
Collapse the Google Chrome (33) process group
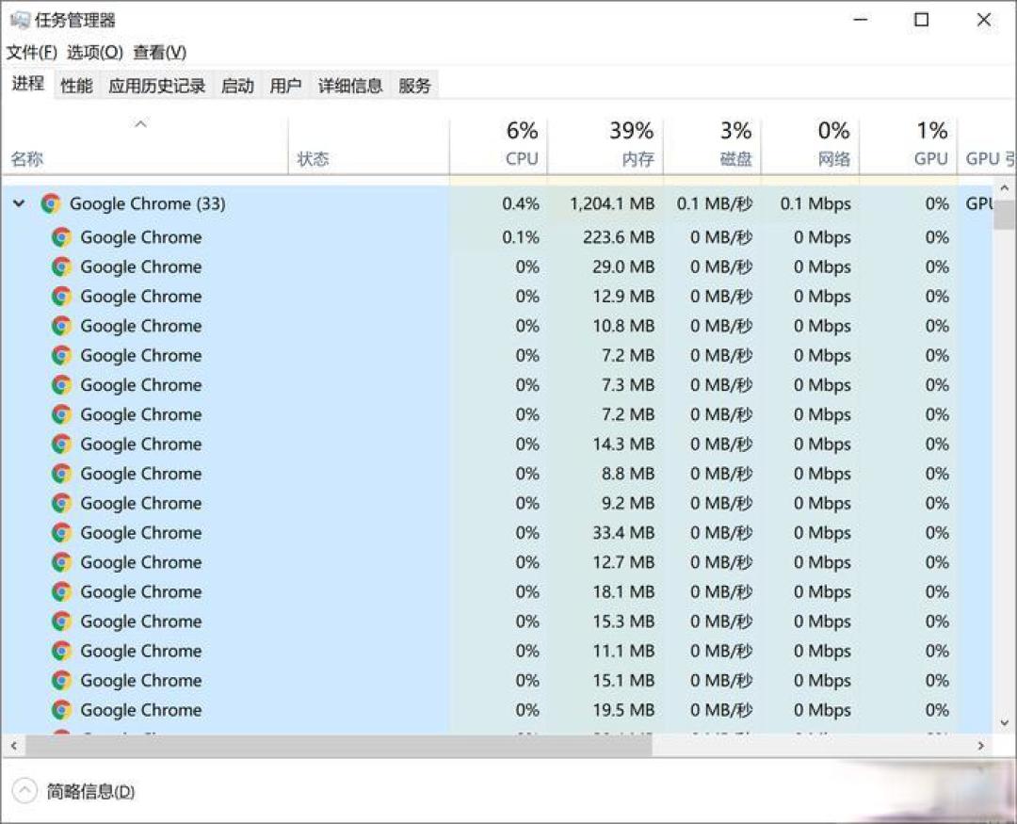point(20,203)
